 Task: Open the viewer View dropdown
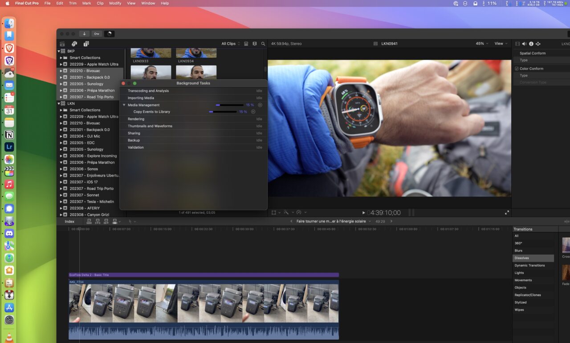[x=501, y=44]
